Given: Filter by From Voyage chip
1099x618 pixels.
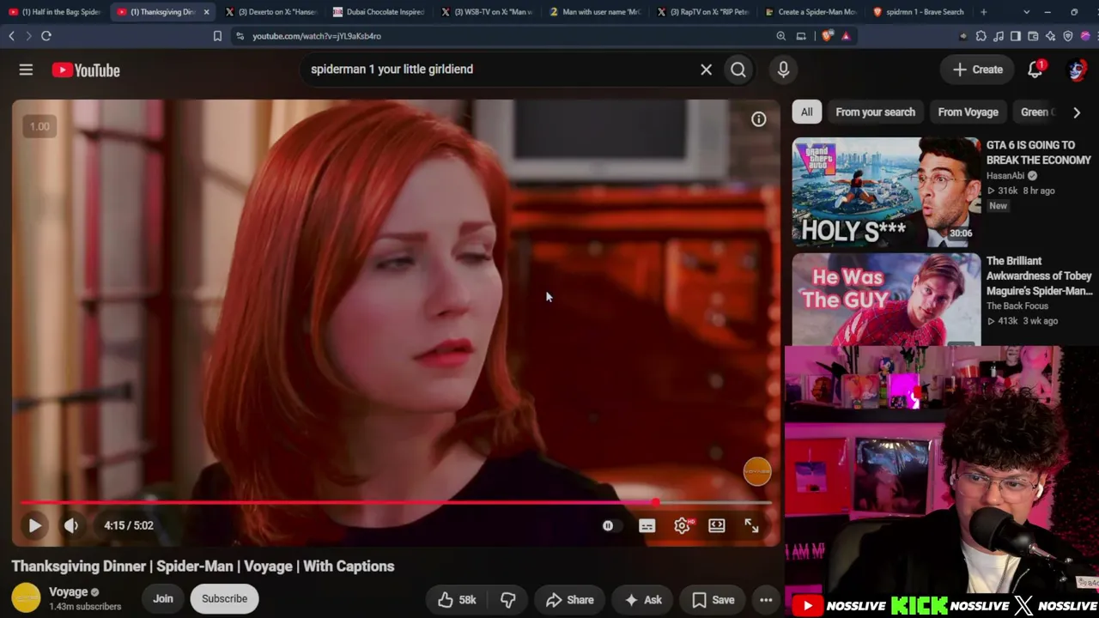Looking at the screenshot, I should (x=968, y=112).
